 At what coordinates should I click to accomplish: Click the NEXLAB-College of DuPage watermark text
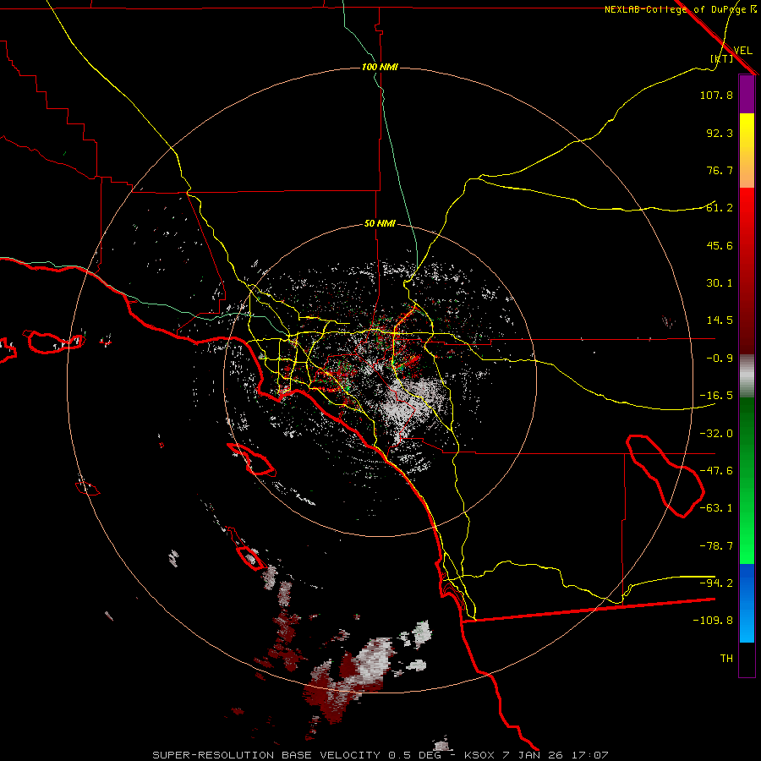tap(681, 9)
